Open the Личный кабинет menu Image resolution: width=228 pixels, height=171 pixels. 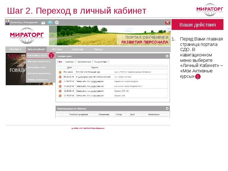coord(36,49)
